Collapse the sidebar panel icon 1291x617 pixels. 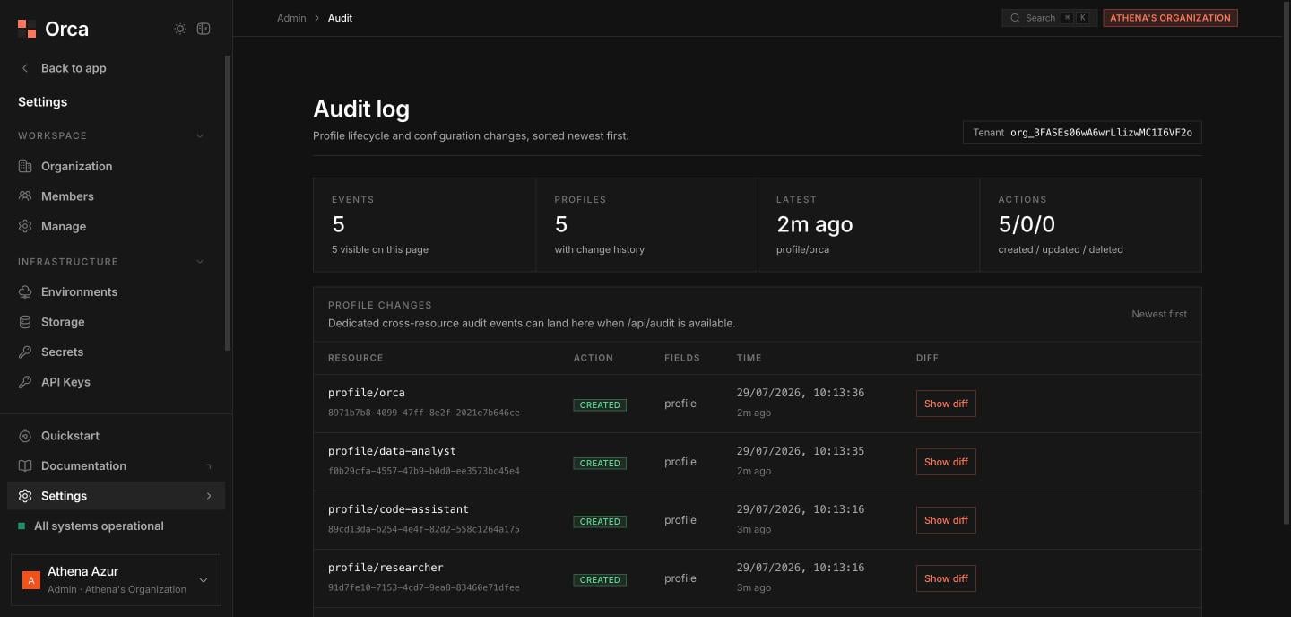tap(204, 29)
